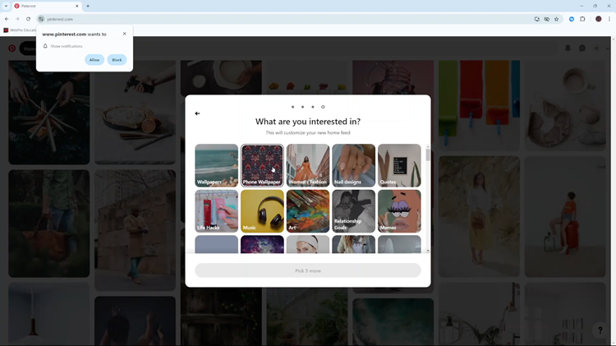Click the help question mark button
The width and height of the screenshot is (616, 346).
tap(600, 330)
